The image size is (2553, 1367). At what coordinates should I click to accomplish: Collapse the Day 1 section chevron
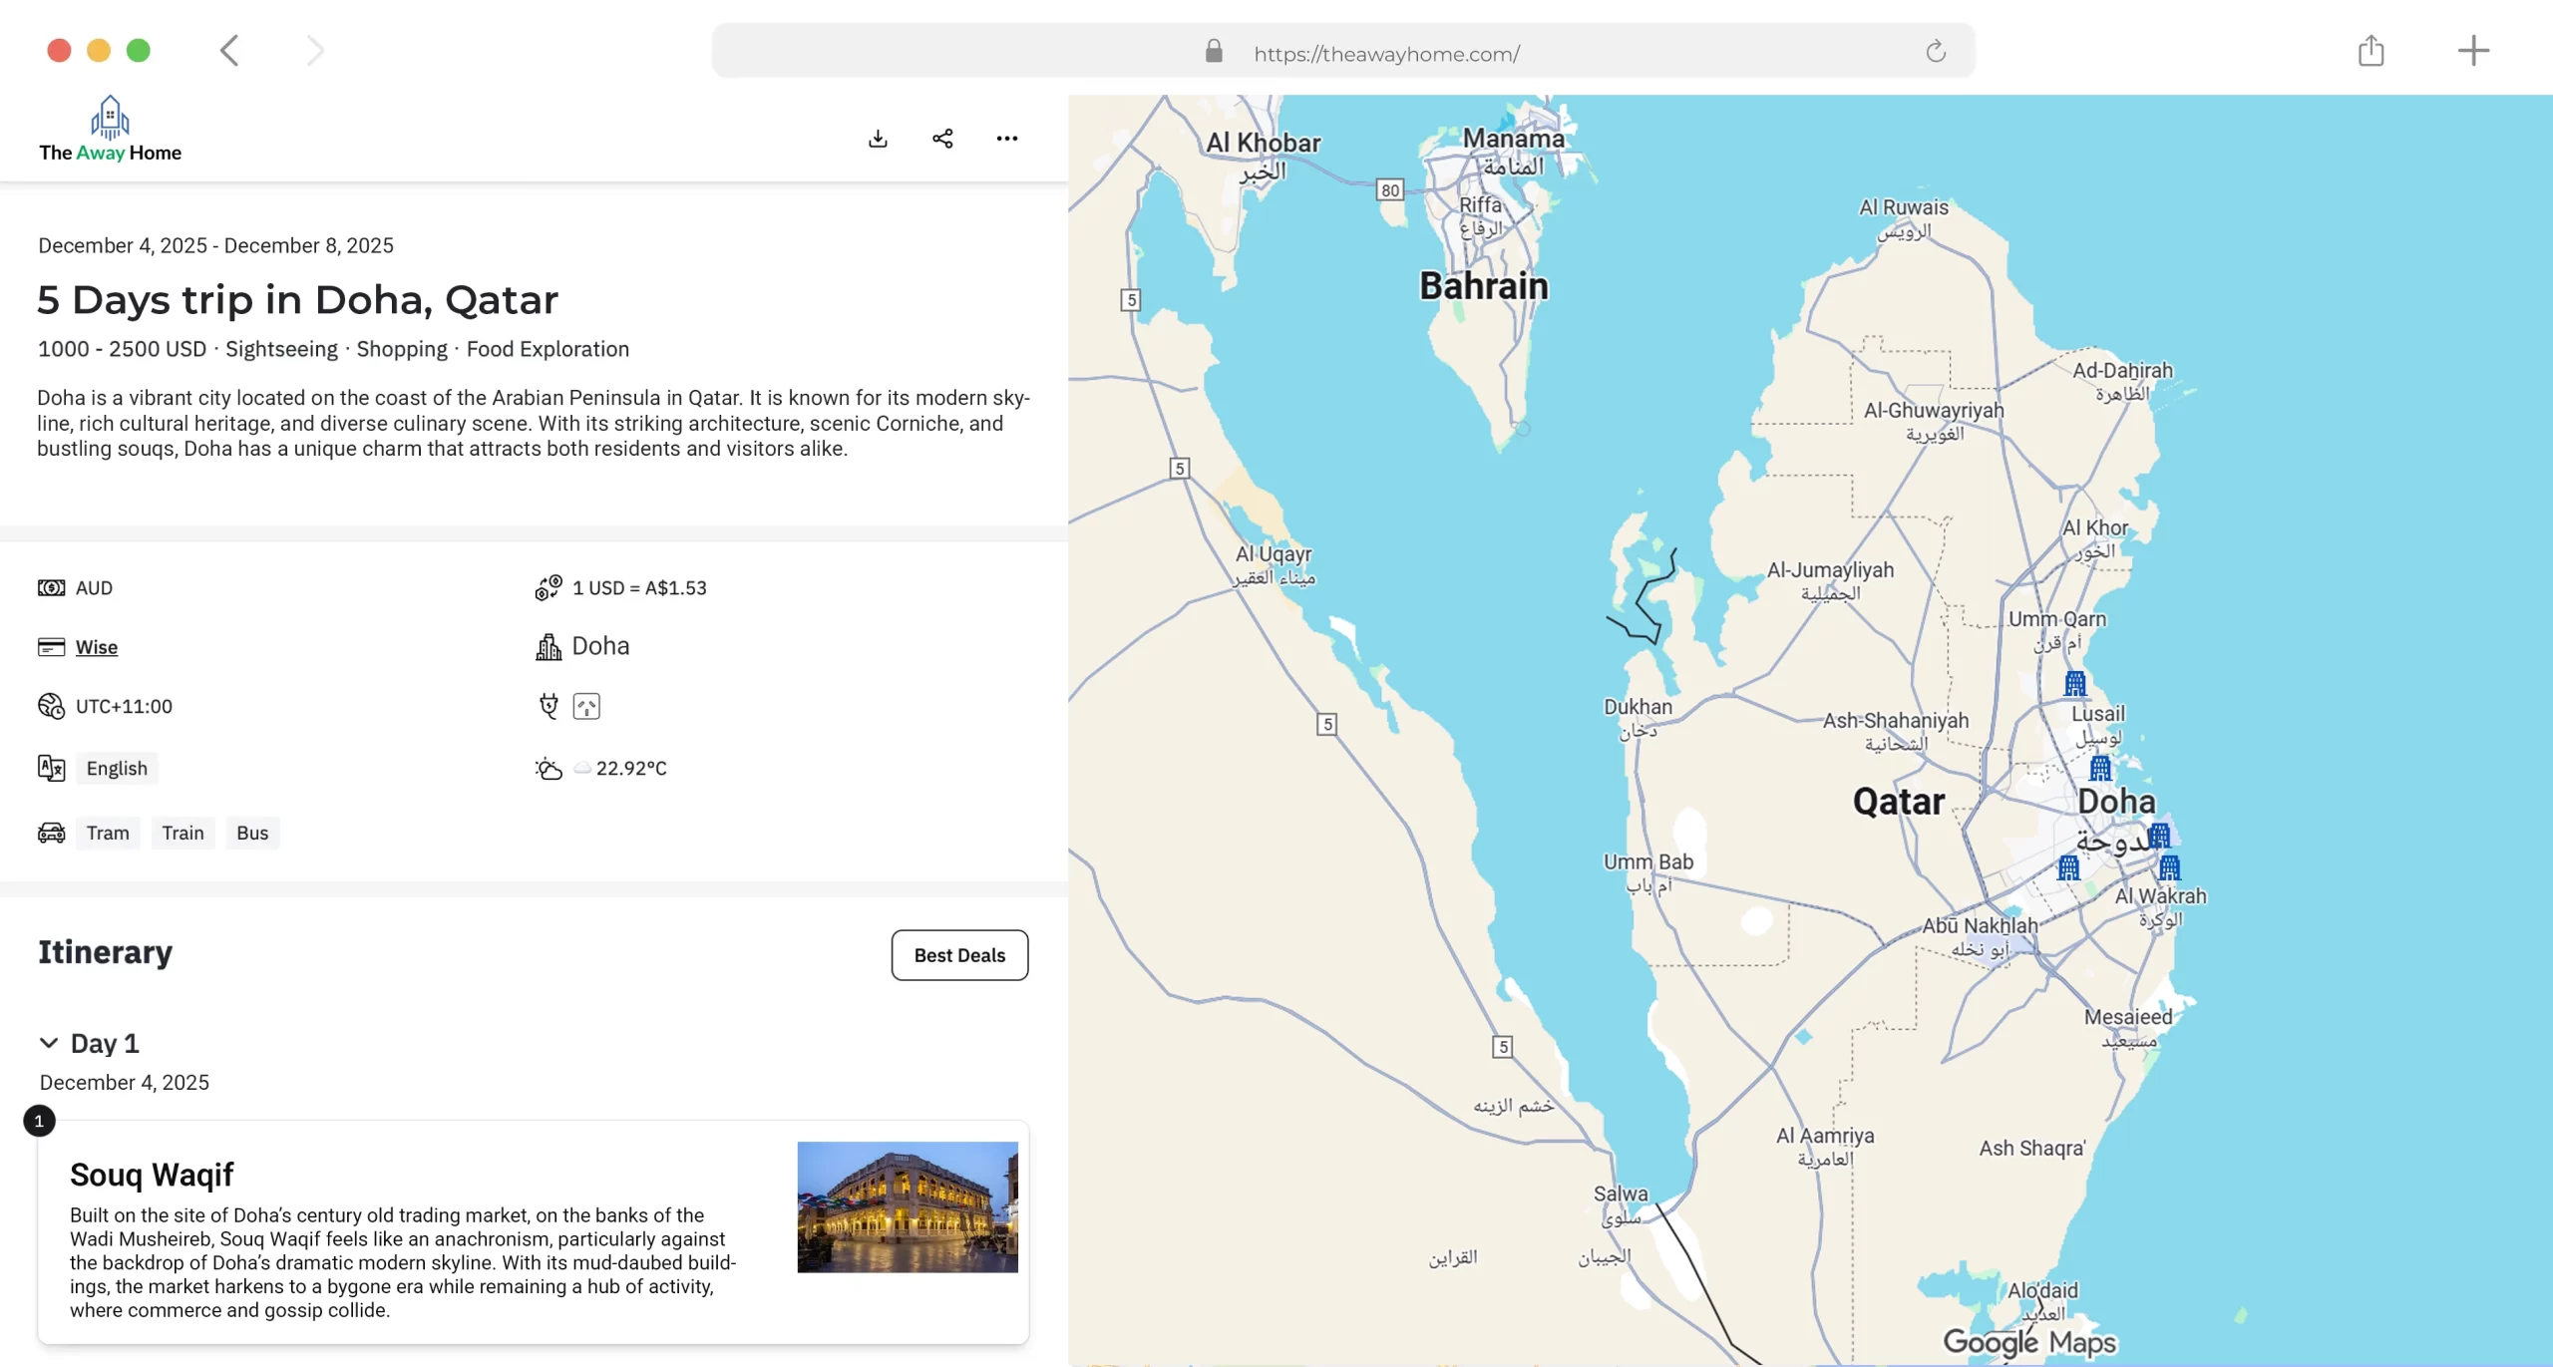click(48, 1043)
